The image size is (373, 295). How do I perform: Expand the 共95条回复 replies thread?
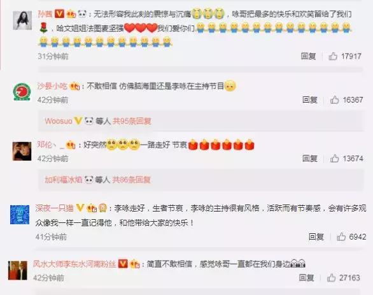[132, 121]
